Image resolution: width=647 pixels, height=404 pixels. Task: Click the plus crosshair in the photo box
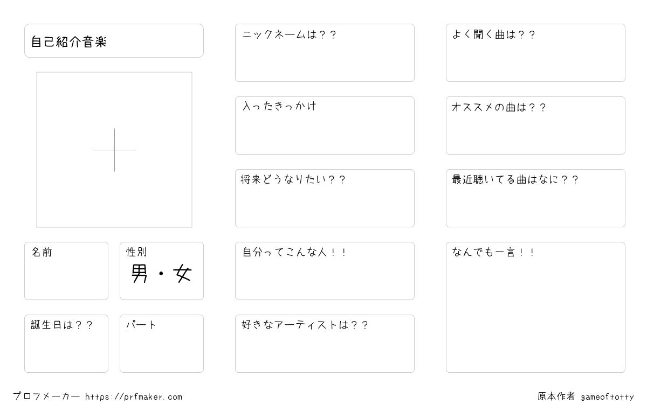114,150
